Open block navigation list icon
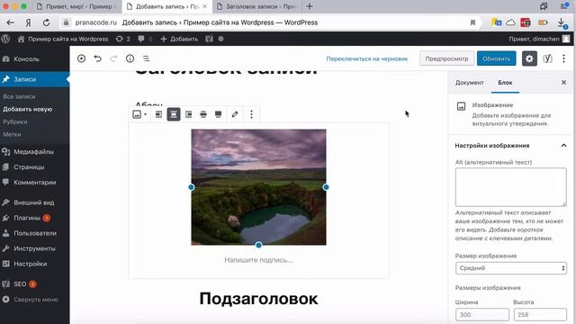Viewport: 576px width, 324px height. point(146,58)
